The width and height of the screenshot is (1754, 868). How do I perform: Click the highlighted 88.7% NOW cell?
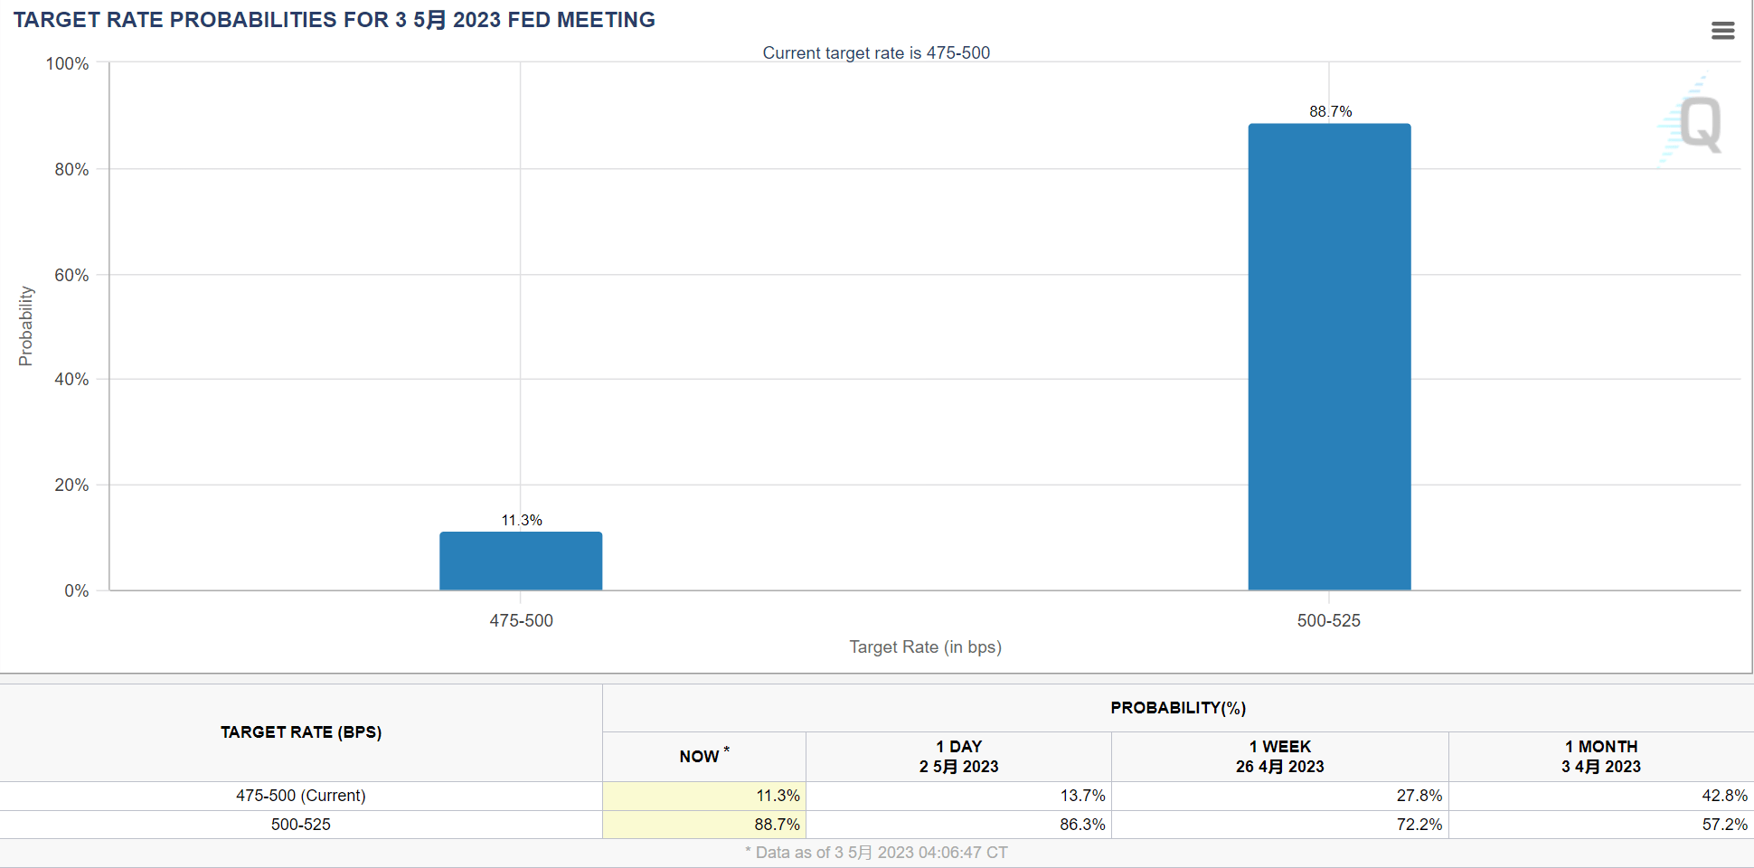point(704,825)
